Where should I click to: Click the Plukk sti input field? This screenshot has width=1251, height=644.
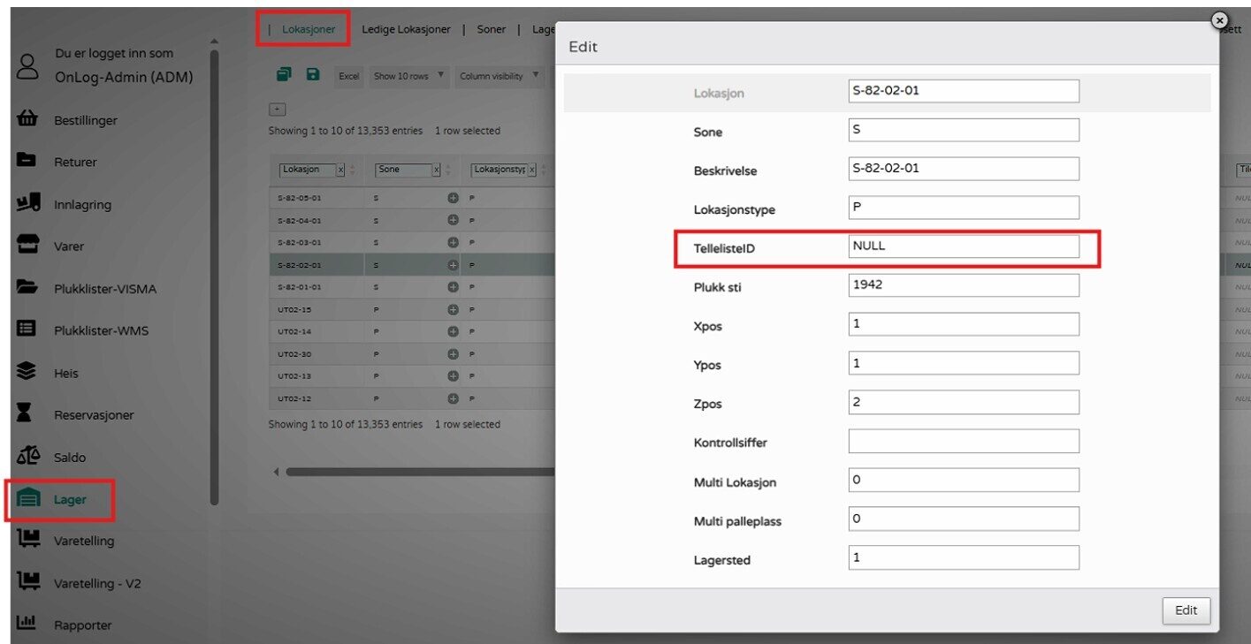click(x=963, y=285)
